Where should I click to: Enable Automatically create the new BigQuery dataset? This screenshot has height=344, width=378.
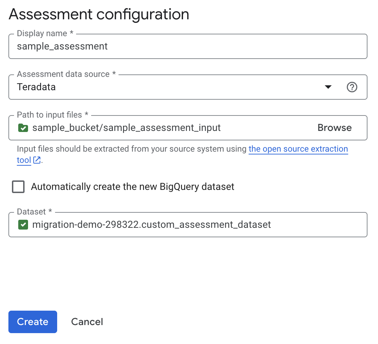18,187
